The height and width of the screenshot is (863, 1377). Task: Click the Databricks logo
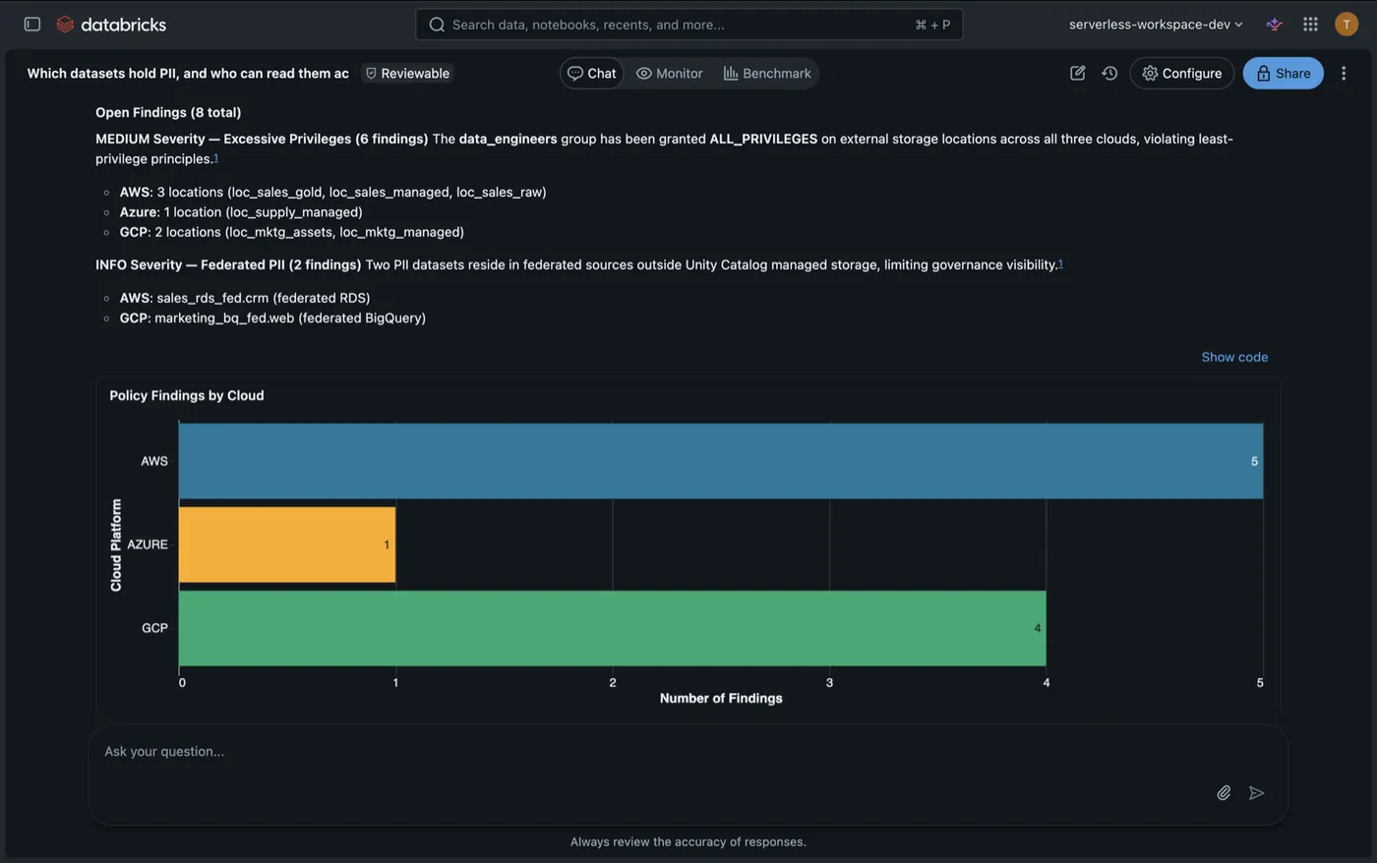click(111, 24)
